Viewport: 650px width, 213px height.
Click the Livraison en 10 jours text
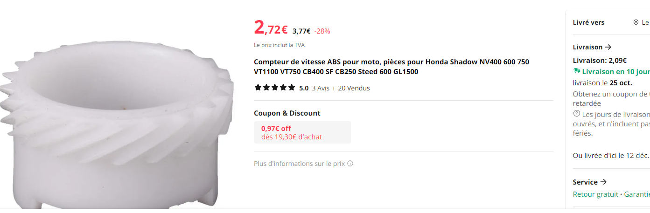pyautogui.click(x=615, y=71)
